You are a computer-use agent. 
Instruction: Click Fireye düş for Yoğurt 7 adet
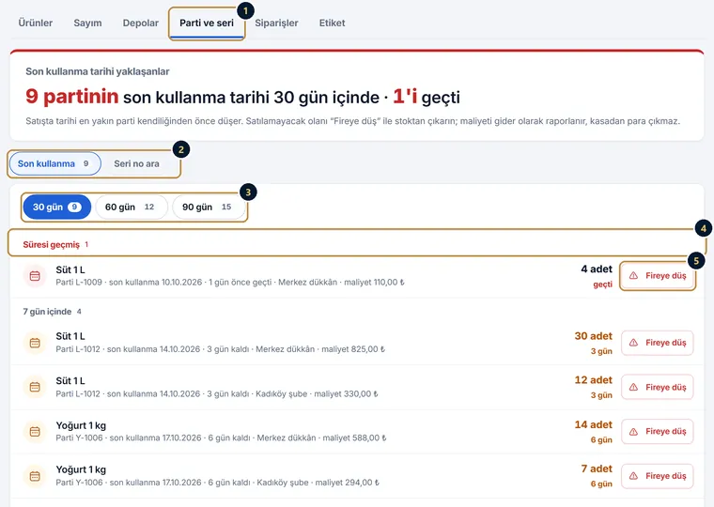[x=658, y=476]
